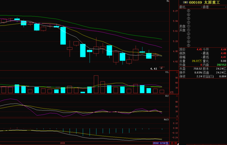Click the VOL indicator label
This screenshot has width=227, height=145.
(x=167, y=72)
